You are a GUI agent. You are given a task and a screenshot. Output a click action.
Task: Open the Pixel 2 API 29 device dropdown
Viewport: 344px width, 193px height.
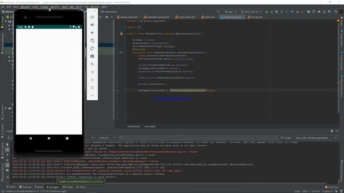click(x=251, y=12)
